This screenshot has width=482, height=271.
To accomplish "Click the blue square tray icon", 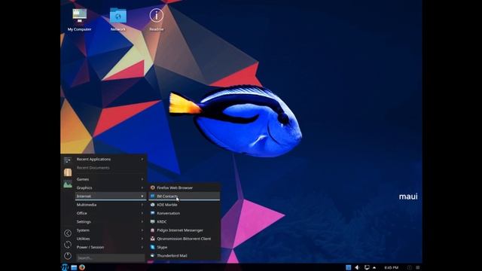I will [x=348, y=268].
